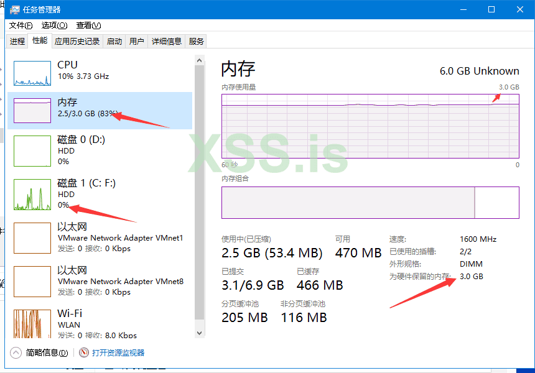Click the resource monitor icon
535x373 pixels.
[84, 352]
